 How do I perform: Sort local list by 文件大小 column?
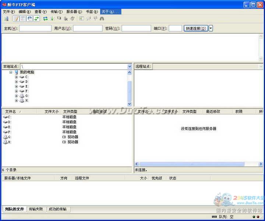point(49,112)
